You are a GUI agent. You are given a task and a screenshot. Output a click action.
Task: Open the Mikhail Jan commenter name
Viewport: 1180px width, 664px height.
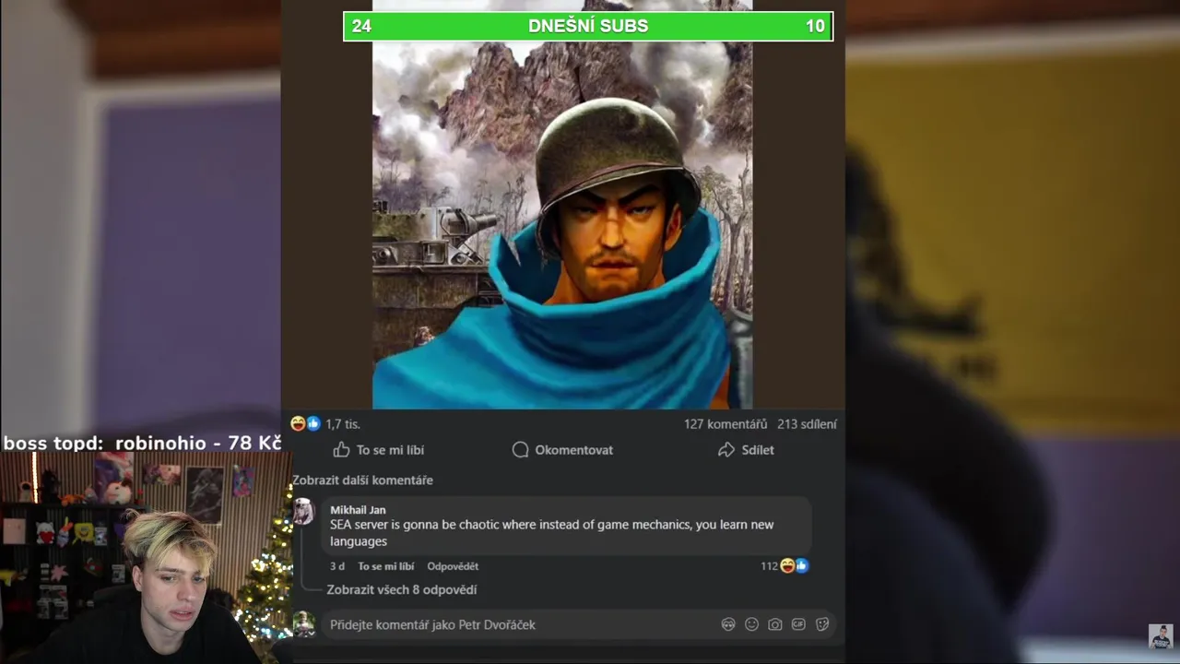click(358, 510)
